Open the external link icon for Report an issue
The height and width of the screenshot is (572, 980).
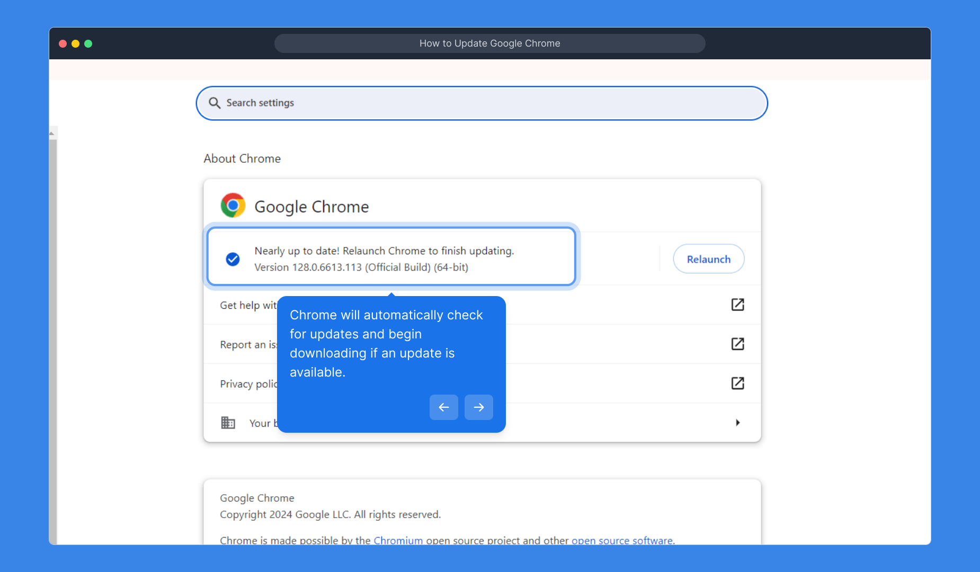pyautogui.click(x=737, y=344)
